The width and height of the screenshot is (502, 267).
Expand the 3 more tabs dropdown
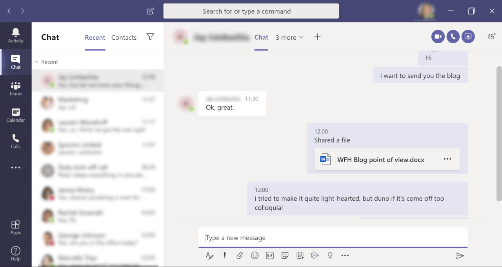pos(289,37)
